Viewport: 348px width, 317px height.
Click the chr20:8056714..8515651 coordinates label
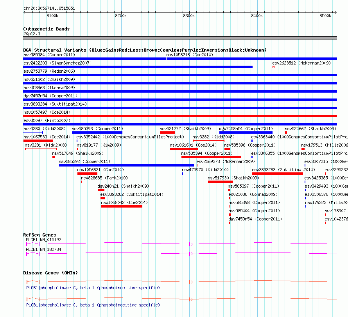pyautogui.click(x=49, y=9)
